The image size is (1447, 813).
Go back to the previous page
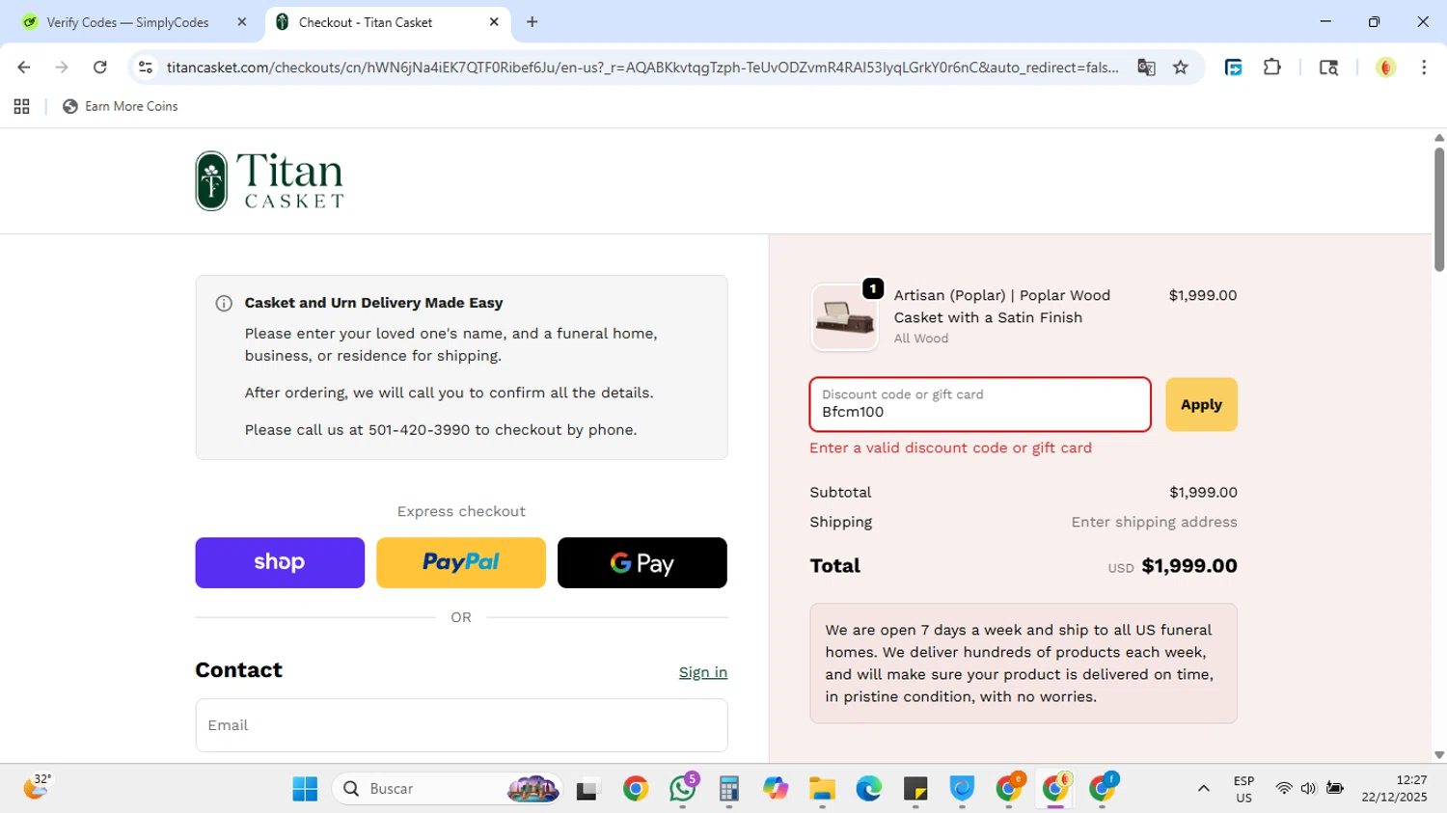coord(24,68)
